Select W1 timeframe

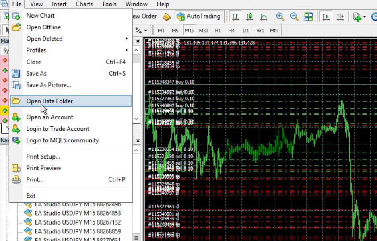point(260,31)
